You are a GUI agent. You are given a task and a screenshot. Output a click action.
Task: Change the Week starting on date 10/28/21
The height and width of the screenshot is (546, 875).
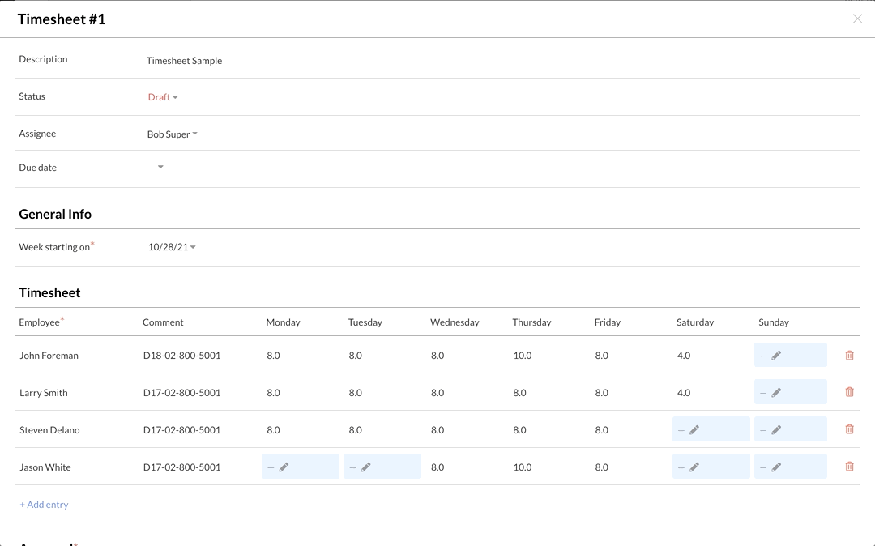[x=172, y=247]
